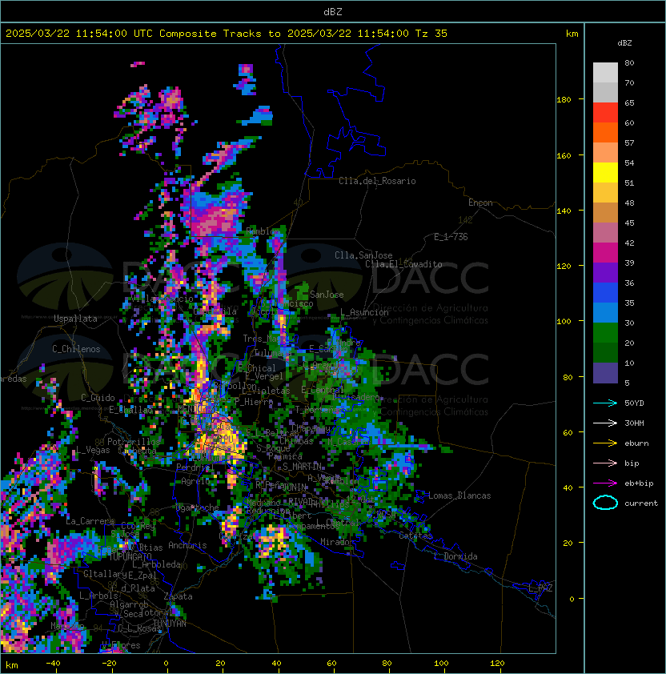The height and width of the screenshot is (674, 666).
Task: Click the Ugarteche map label
Action: click(198, 508)
